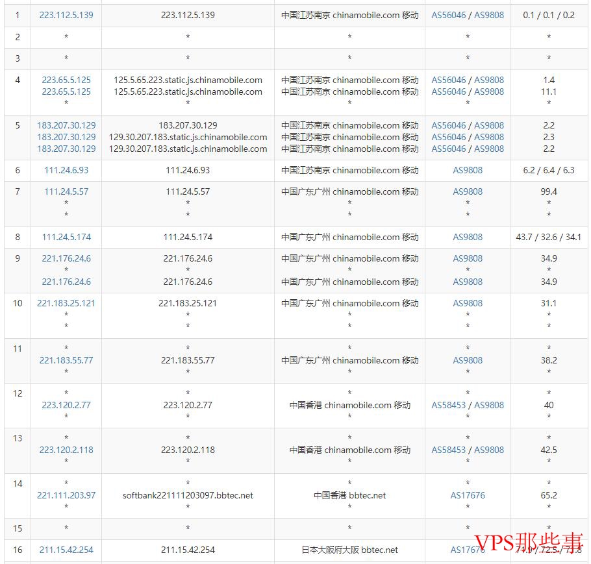Select hop number 2 cell
This screenshot has width=591, height=564.
tap(18, 37)
